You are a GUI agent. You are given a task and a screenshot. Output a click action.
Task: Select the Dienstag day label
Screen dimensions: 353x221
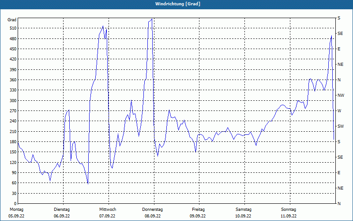[x=62, y=210]
